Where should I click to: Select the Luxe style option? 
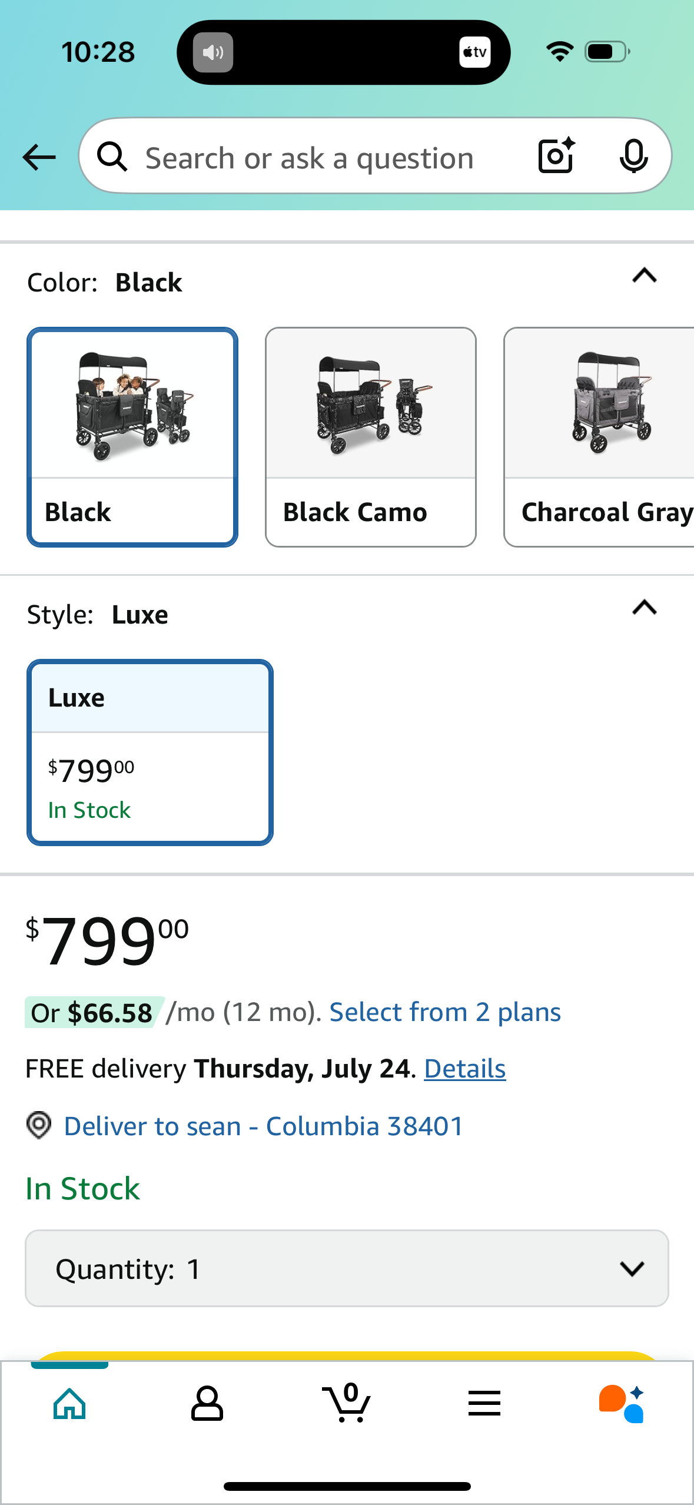click(x=150, y=752)
